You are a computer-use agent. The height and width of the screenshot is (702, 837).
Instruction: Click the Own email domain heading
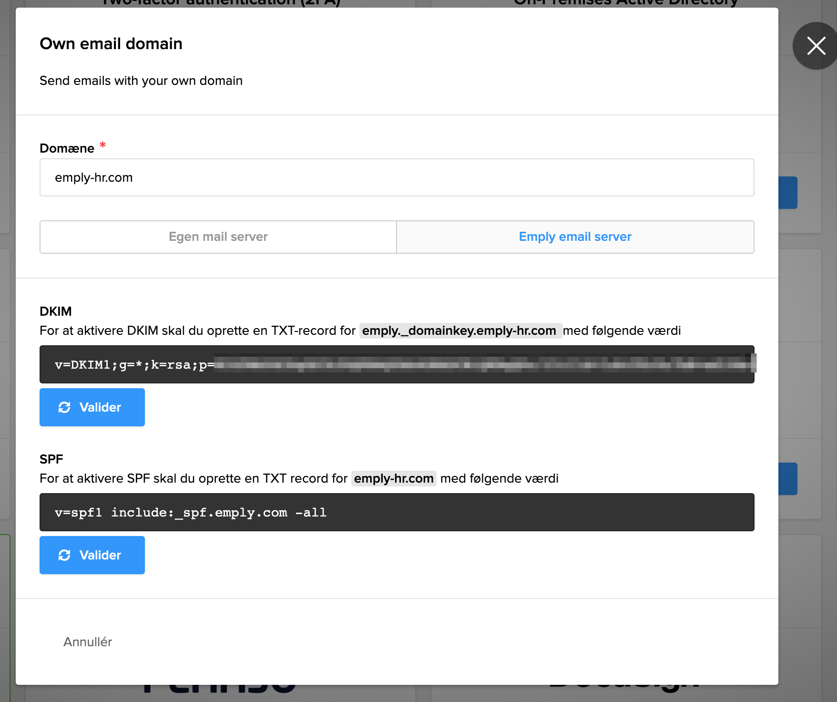(x=111, y=43)
